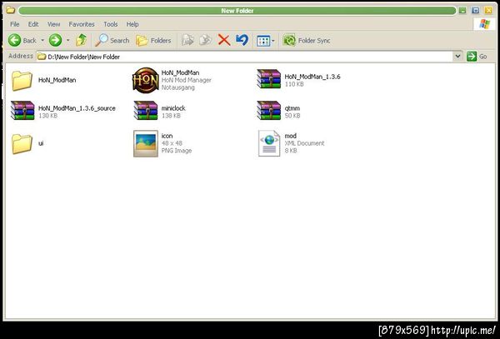
Task: Click the blue Undo arrow icon
Action: point(242,40)
